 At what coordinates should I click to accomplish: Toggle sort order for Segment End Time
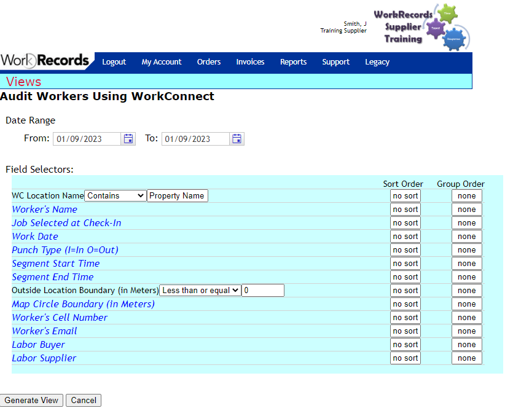tap(405, 277)
